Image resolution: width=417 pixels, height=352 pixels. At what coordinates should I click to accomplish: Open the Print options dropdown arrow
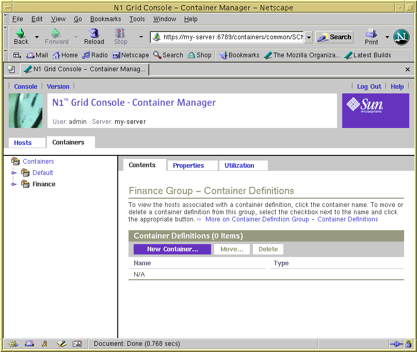click(387, 37)
